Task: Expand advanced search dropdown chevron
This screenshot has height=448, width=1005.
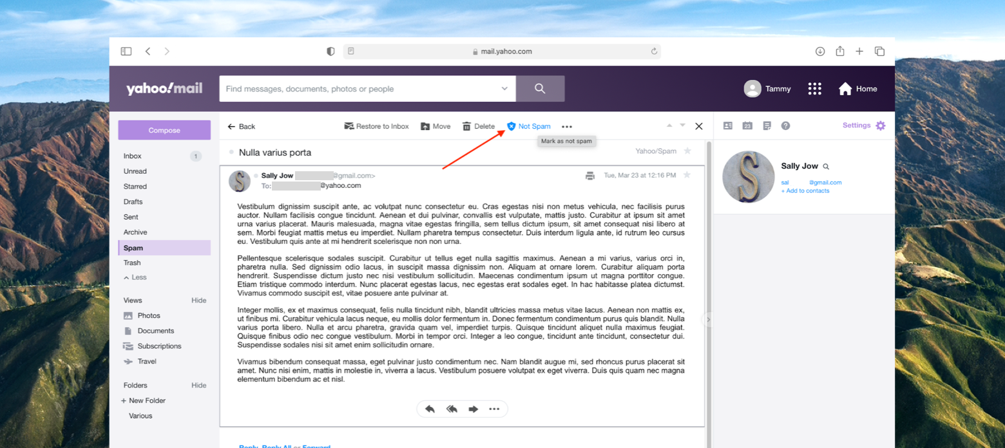Action: click(504, 89)
